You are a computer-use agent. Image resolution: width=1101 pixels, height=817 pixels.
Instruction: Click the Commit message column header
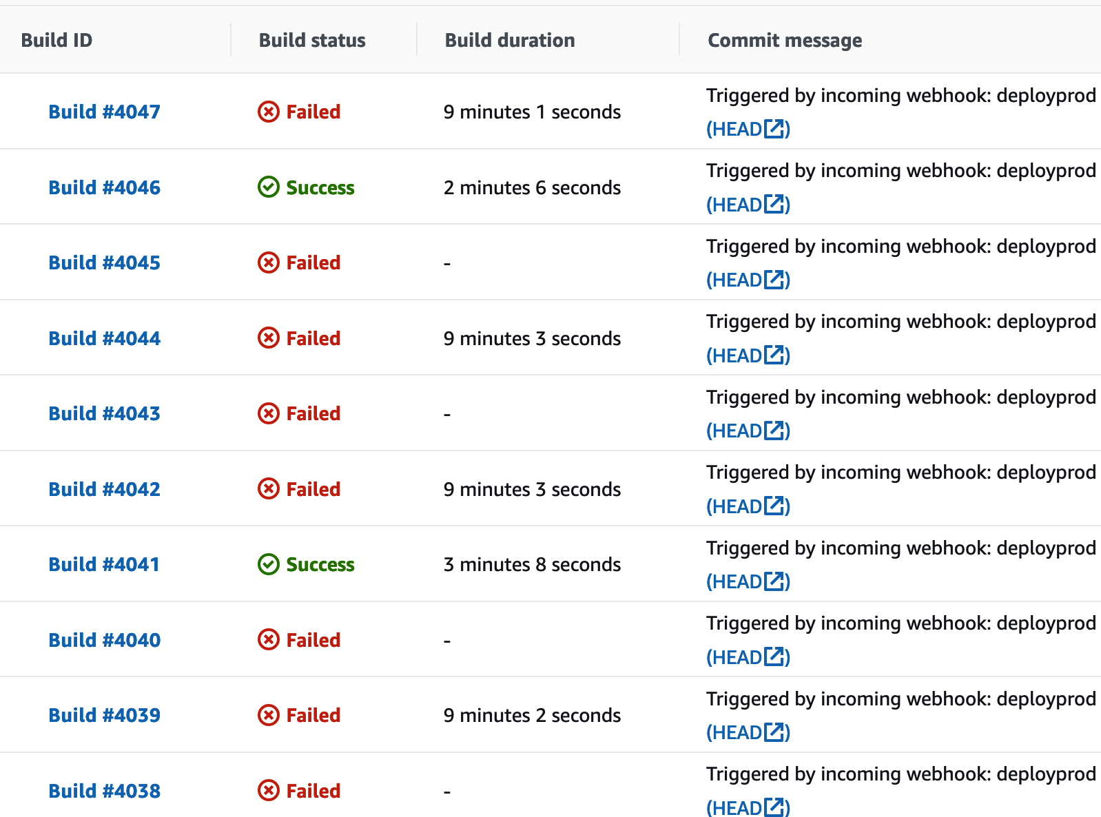pos(784,40)
